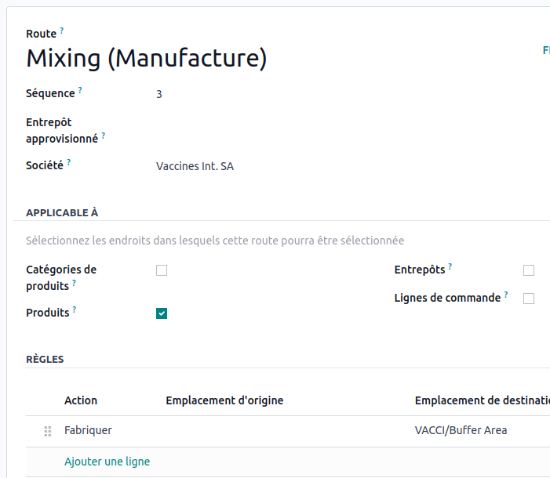550x478 pixels.
Task: Click the help icon beside Produits label
Action: click(75, 310)
